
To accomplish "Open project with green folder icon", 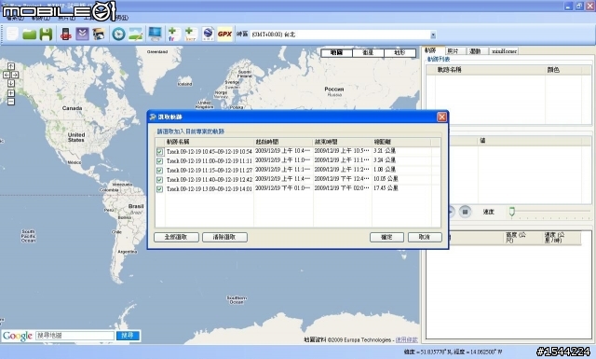I will point(29,35).
